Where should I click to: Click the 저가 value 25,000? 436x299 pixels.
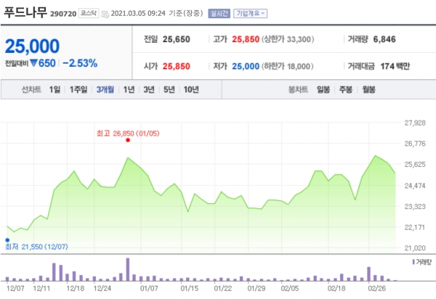[246, 66]
